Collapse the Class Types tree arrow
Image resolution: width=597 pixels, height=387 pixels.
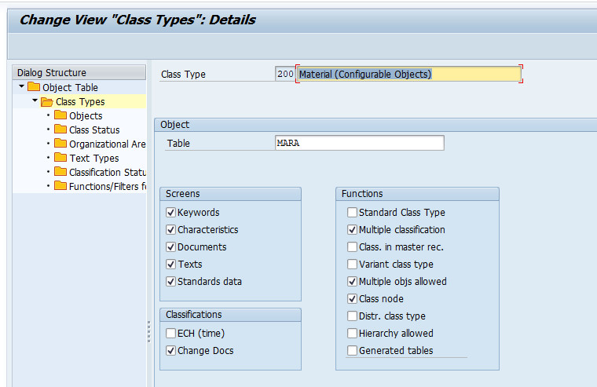[35, 101]
